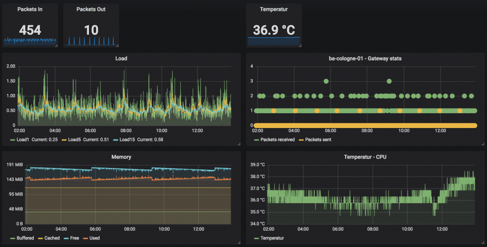Click the 454 Packets In stat value
The height and width of the screenshot is (247, 487).
30,30
